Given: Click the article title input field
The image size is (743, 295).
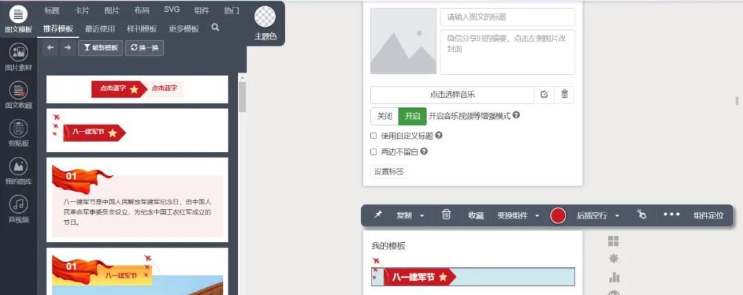Looking at the screenshot, I should [508, 17].
